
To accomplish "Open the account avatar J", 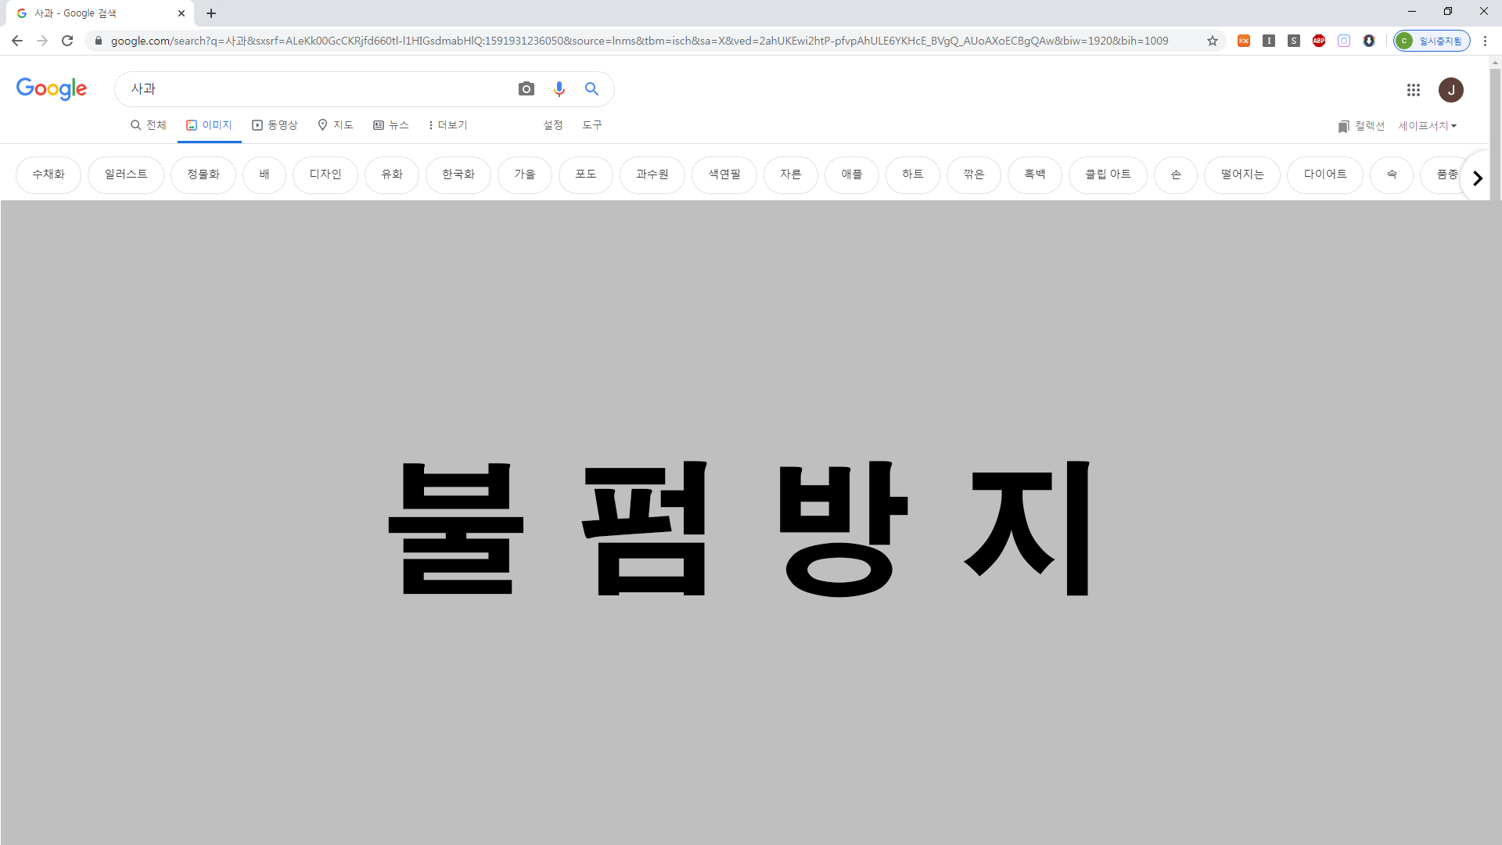I will pyautogui.click(x=1450, y=90).
